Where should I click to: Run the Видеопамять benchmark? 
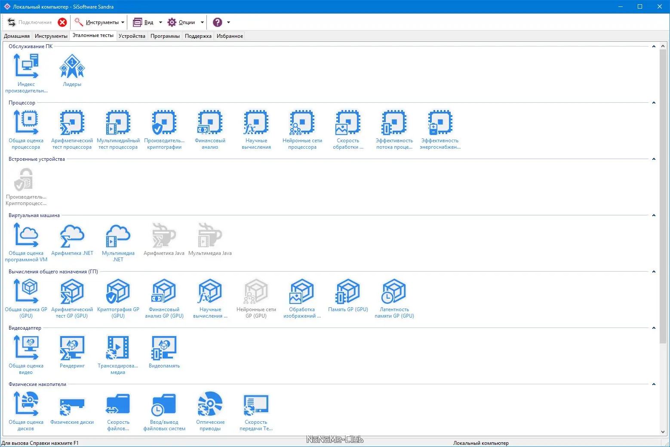tap(164, 352)
